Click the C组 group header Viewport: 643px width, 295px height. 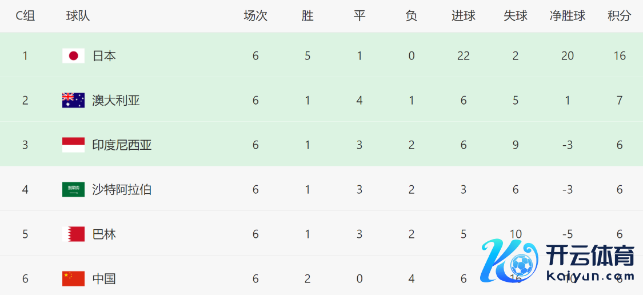coord(25,16)
